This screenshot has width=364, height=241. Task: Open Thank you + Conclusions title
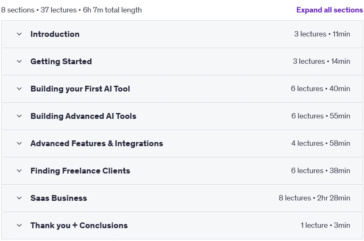pos(79,225)
